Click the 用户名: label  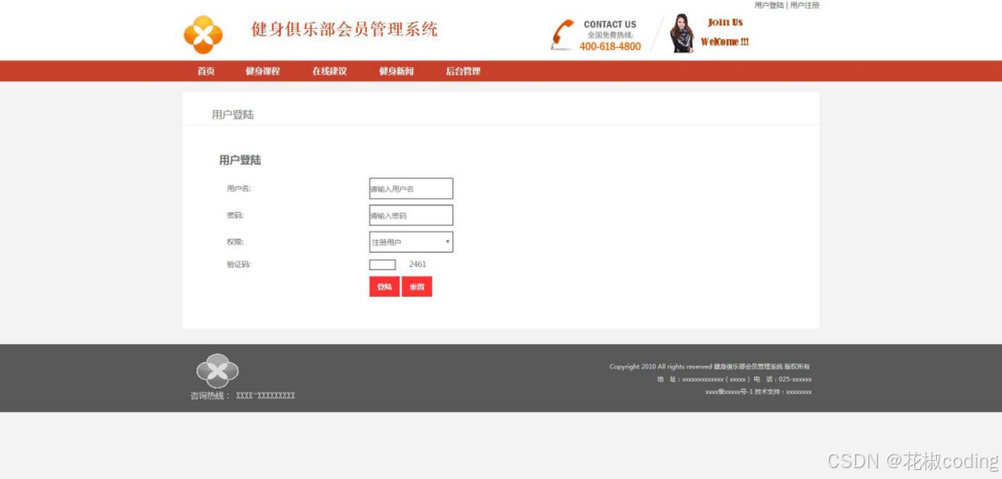238,188
